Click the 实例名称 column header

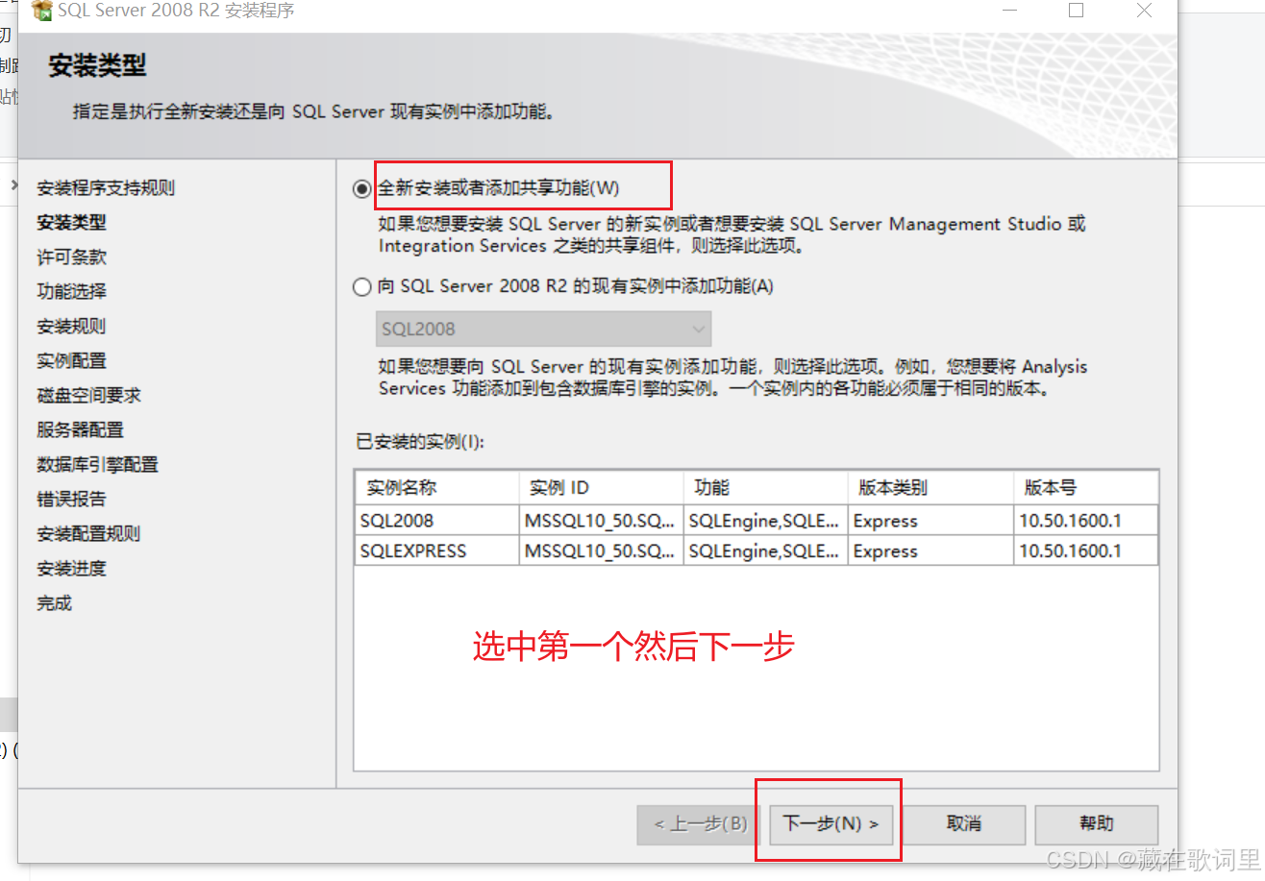436,487
